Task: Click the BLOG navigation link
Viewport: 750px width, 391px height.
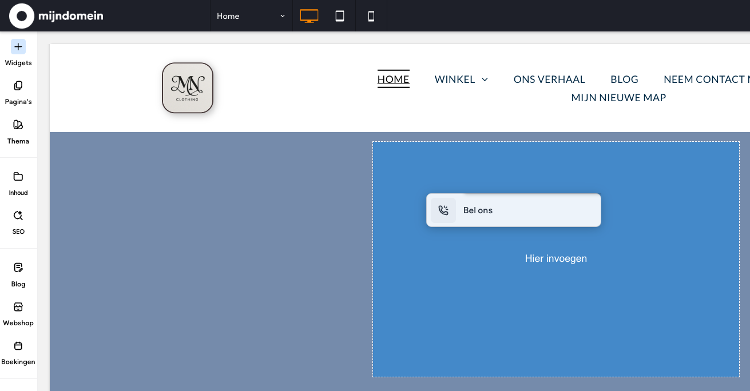Action: [x=624, y=79]
